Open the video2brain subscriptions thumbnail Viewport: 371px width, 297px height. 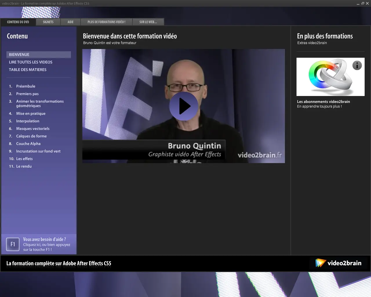(330, 77)
